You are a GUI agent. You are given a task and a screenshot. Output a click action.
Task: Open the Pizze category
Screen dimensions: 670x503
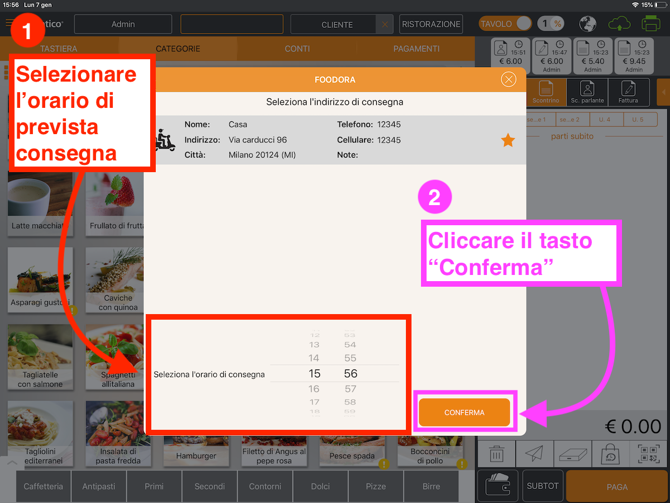pyautogui.click(x=376, y=486)
